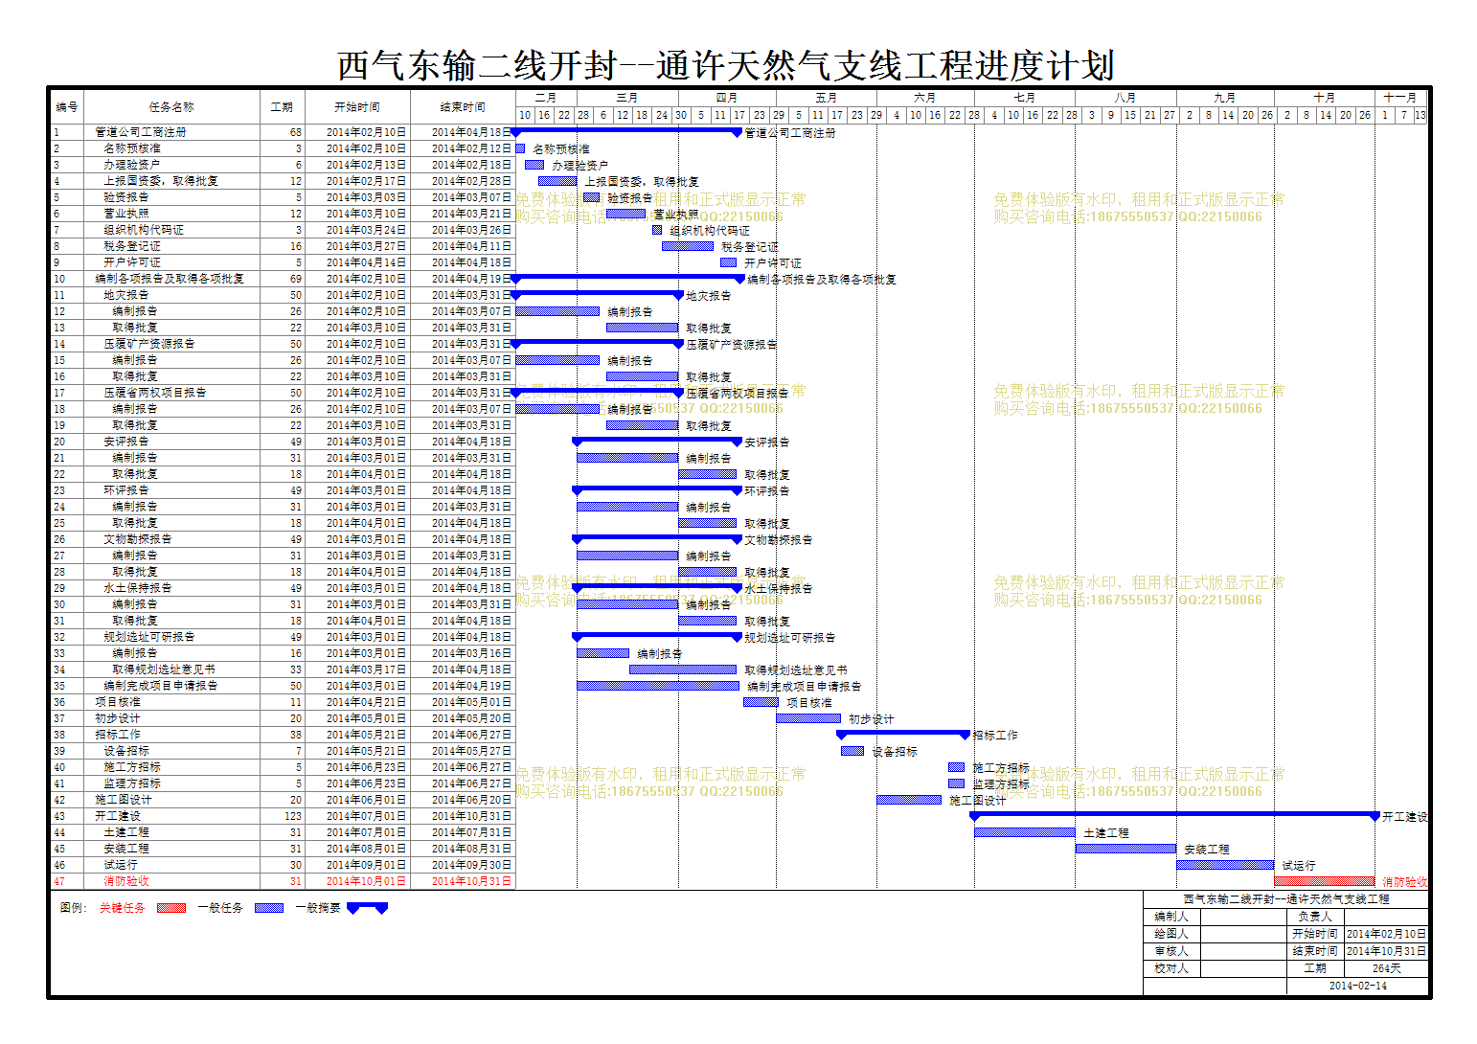Click the blue 试运行 Gantt bar
The image size is (1477, 1044).
coord(1225,865)
